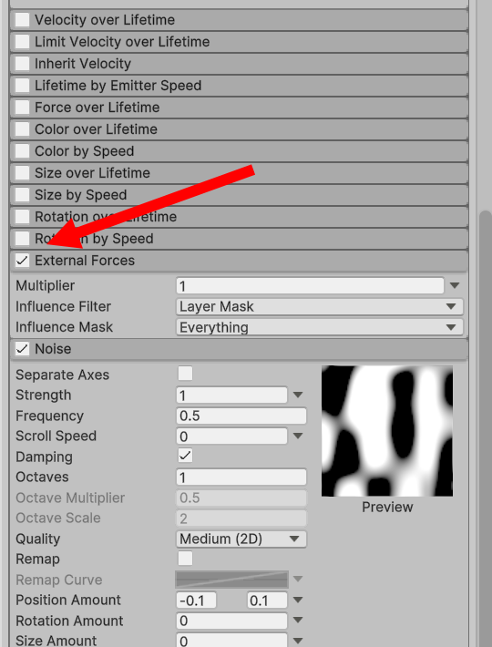Click the Position Amount property label

68,600
